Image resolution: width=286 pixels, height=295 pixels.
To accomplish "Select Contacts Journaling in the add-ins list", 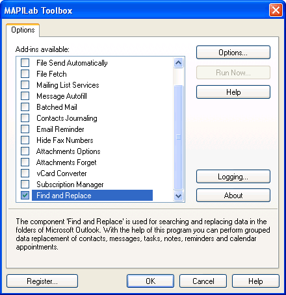I will click(x=67, y=118).
